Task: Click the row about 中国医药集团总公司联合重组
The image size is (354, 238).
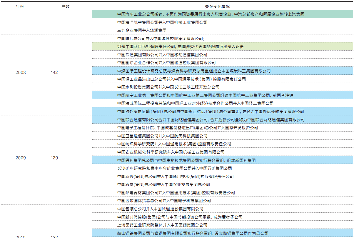Action: 222,160
